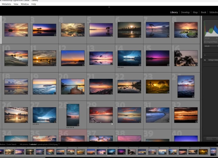Open the Help menu
Viewport: 218px width, 158px height.
tap(33, 4)
